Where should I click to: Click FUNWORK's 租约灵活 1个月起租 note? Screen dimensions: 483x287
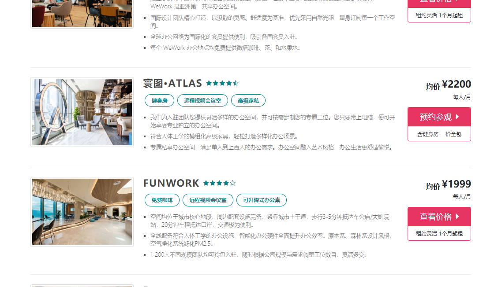pos(439,234)
